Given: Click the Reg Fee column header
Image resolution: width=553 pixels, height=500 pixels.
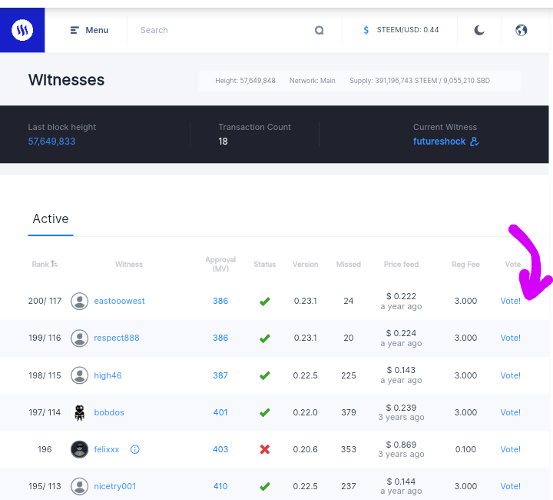Looking at the screenshot, I should [x=465, y=264].
